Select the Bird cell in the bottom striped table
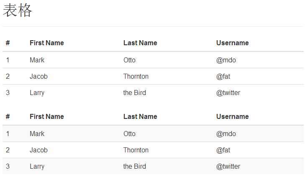 click(135, 166)
